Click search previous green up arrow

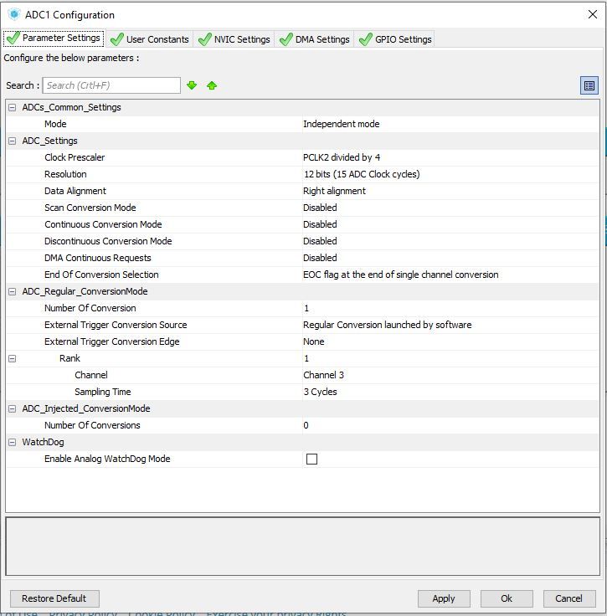(212, 85)
